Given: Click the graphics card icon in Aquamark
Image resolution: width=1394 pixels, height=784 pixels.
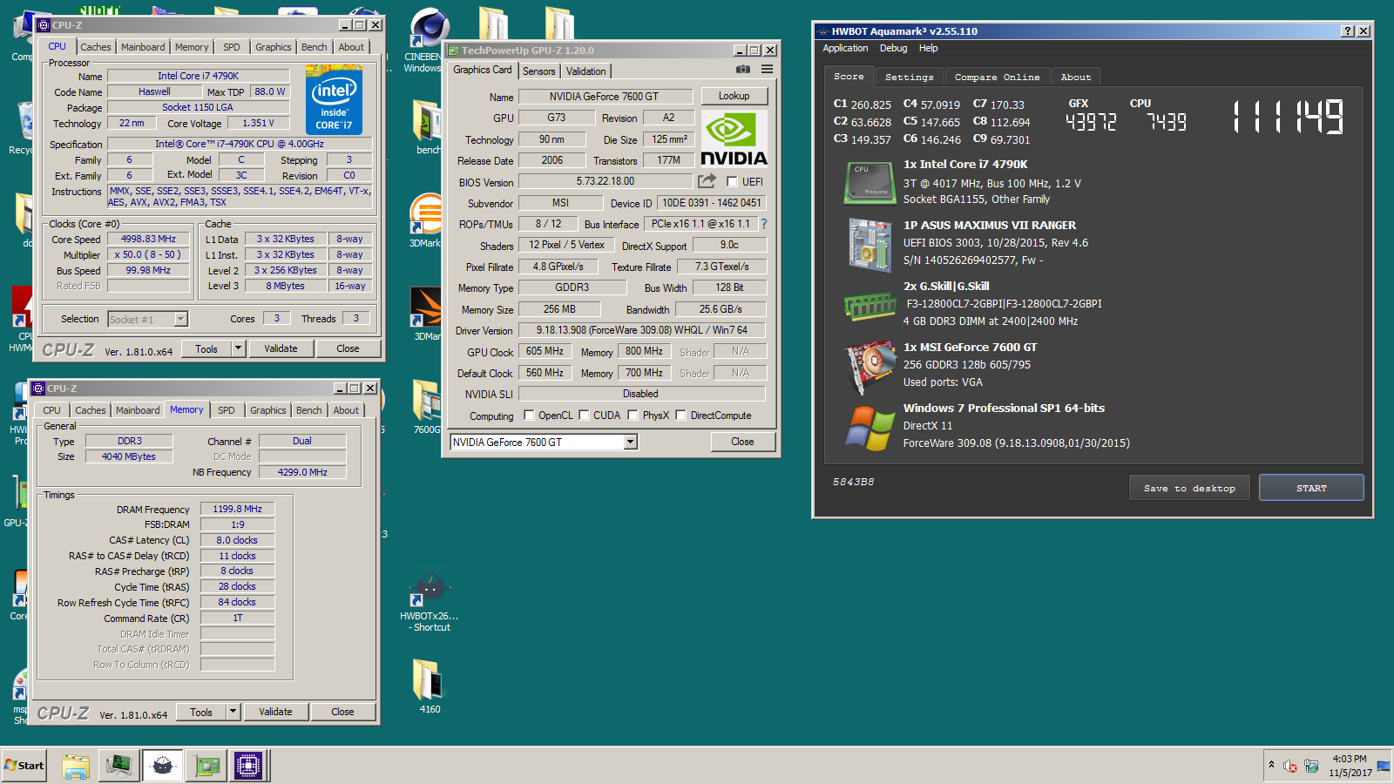Looking at the screenshot, I should [870, 366].
